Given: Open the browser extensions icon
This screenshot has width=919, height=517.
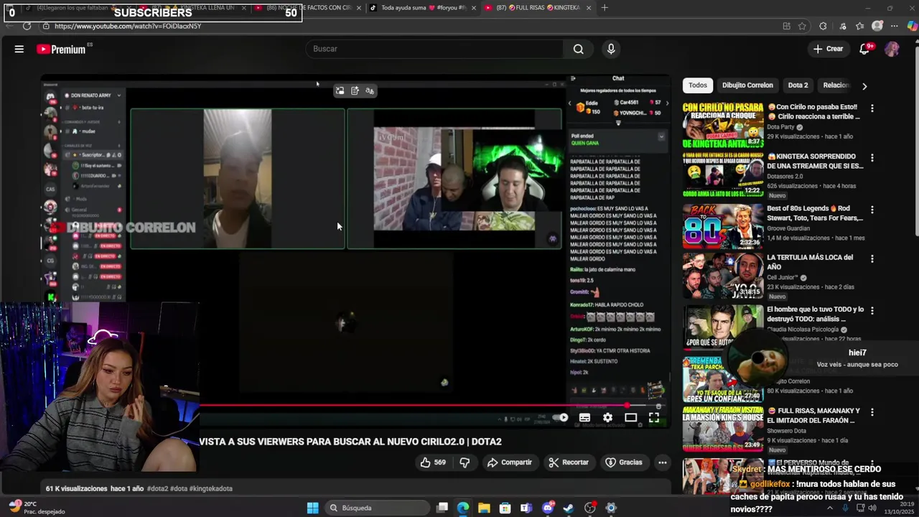Looking at the screenshot, I should 823,26.
